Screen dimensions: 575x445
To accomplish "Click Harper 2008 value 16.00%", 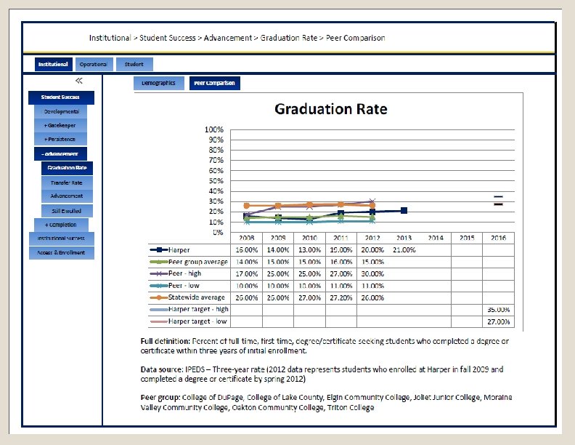I will [246, 250].
